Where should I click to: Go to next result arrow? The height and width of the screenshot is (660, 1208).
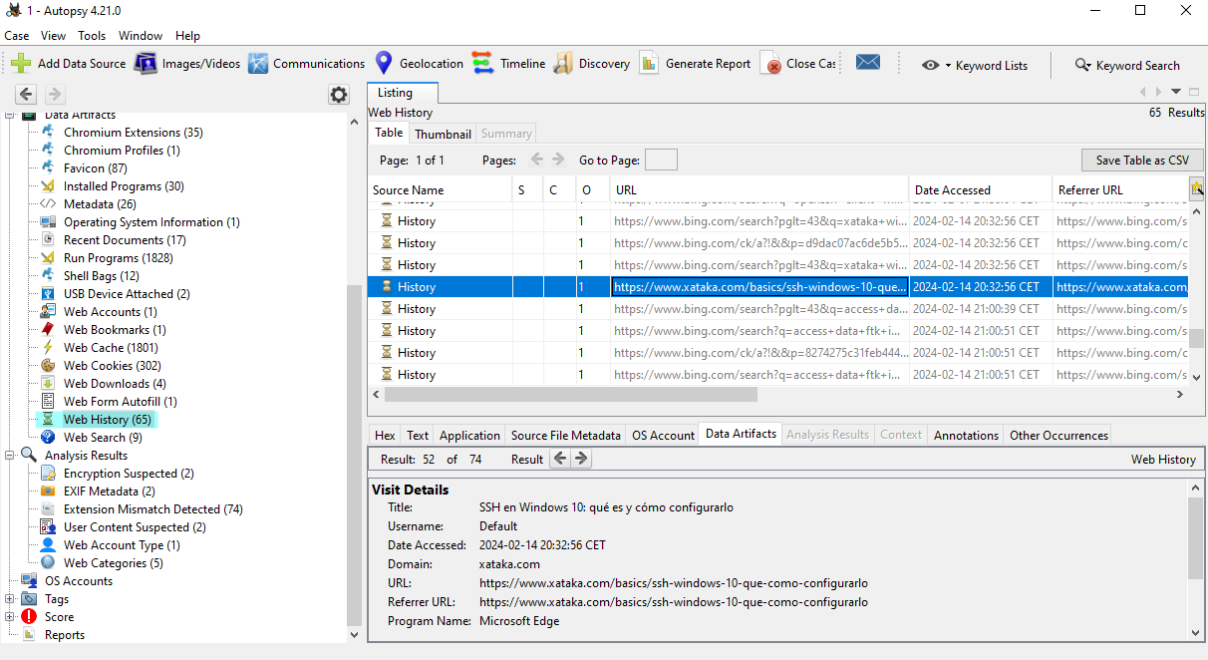[581, 460]
